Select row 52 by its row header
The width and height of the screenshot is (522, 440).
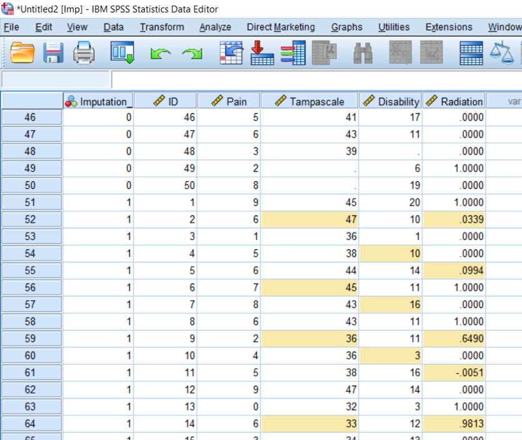[x=30, y=219]
